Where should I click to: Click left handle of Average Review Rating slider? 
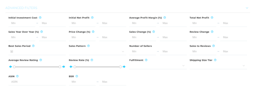pos(14,67)
